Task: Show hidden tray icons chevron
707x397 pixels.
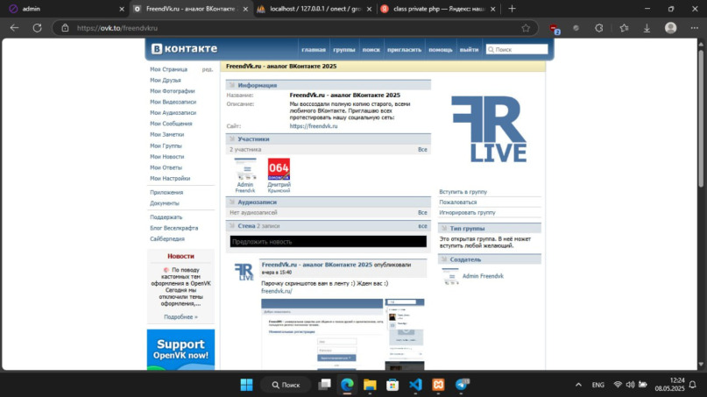Action: pos(578,385)
